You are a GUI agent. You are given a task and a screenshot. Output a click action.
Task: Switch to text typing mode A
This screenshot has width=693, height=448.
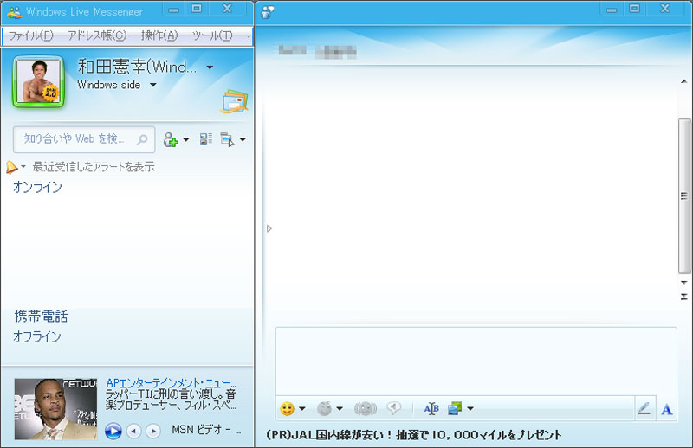point(666,410)
